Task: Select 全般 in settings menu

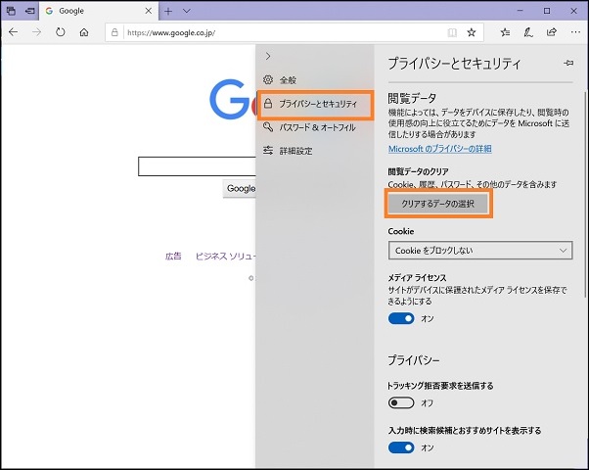Action: click(x=288, y=79)
